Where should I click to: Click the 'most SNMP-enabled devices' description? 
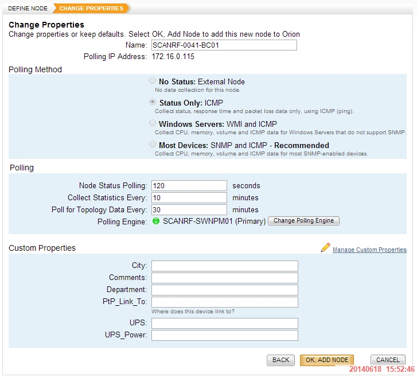pos(261,154)
